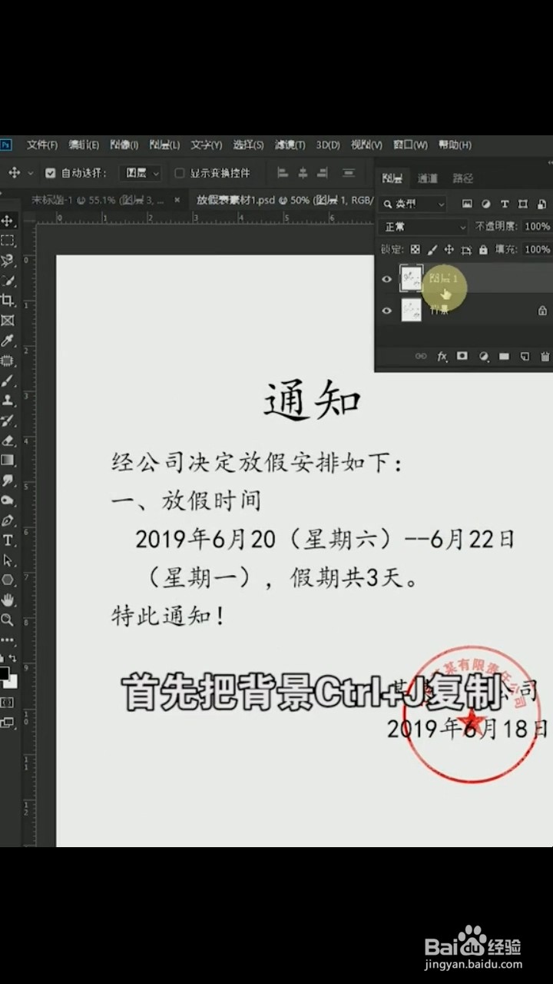Image resolution: width=553 pixels, height=984 pixels.
Task: Select the Rectangular Marquee tool
Action: 8,241
